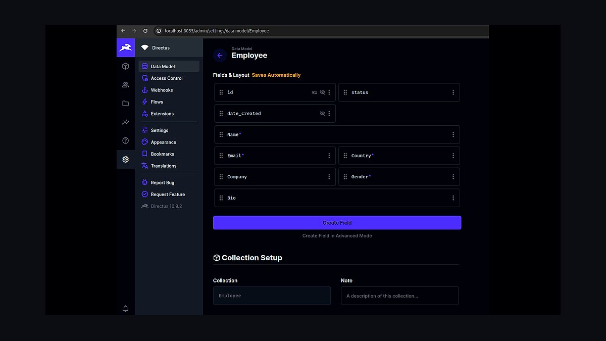Click the browser forward arrow
This screenshot has height=341, width=606.
click(134, 31)
